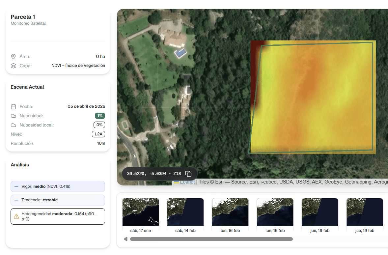Click the dash icon in Tendencia row

(16, 200)
